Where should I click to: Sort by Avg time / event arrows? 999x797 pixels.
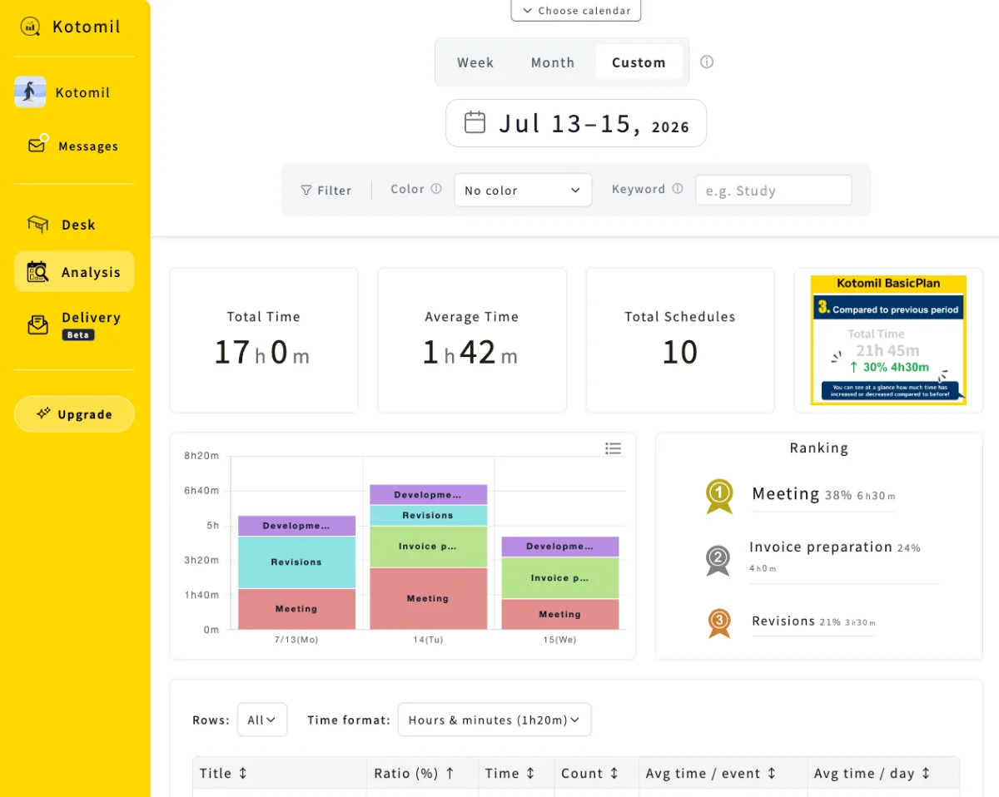772,773
